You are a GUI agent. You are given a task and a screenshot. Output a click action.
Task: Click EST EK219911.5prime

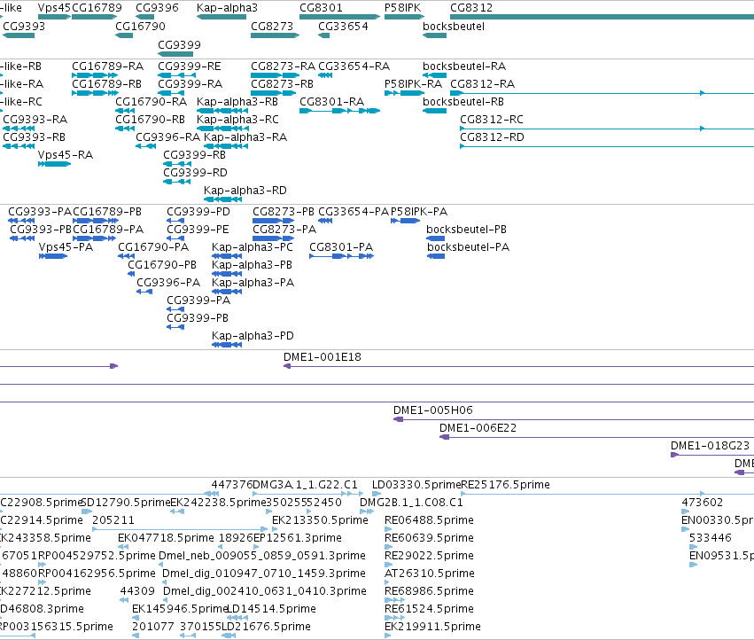click(x=387, y=636)
